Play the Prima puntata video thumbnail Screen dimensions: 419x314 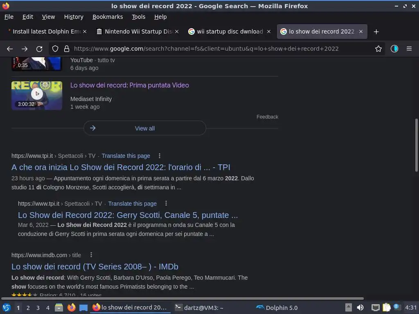click(37, 96)
